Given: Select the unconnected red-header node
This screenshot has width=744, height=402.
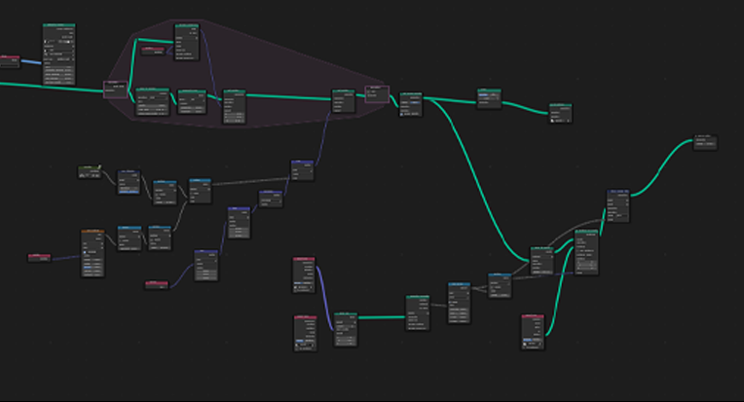Looking at the screenshot, I should pos(305,333).
